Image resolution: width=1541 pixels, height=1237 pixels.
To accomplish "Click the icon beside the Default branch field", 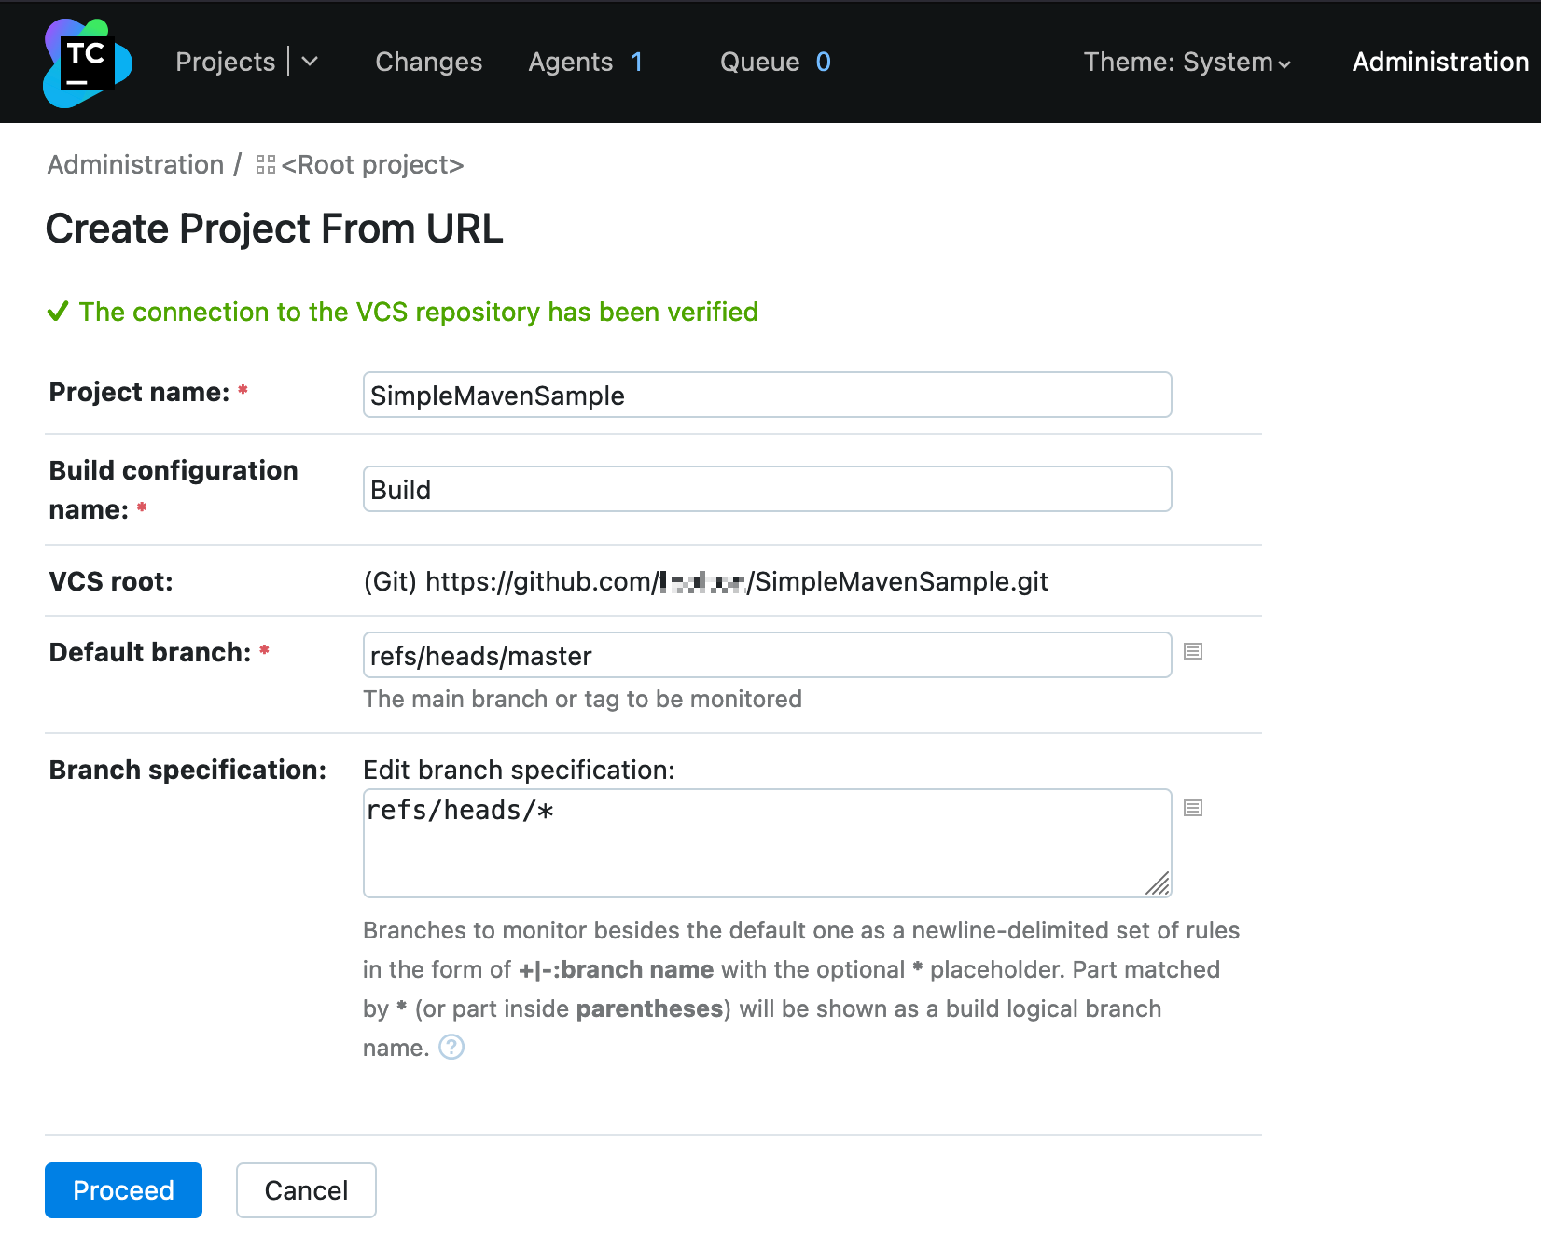I will [x=1192, y=652].
